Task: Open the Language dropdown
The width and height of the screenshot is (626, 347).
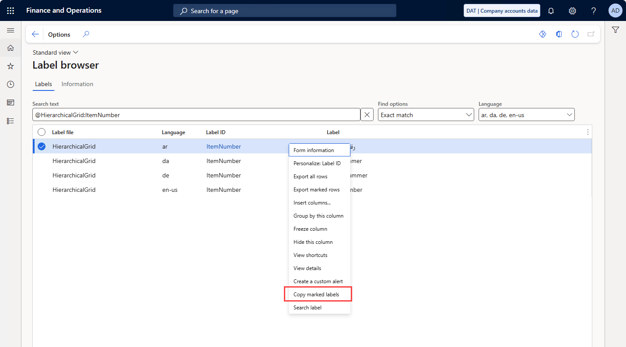Action: (x=526, y=115)
